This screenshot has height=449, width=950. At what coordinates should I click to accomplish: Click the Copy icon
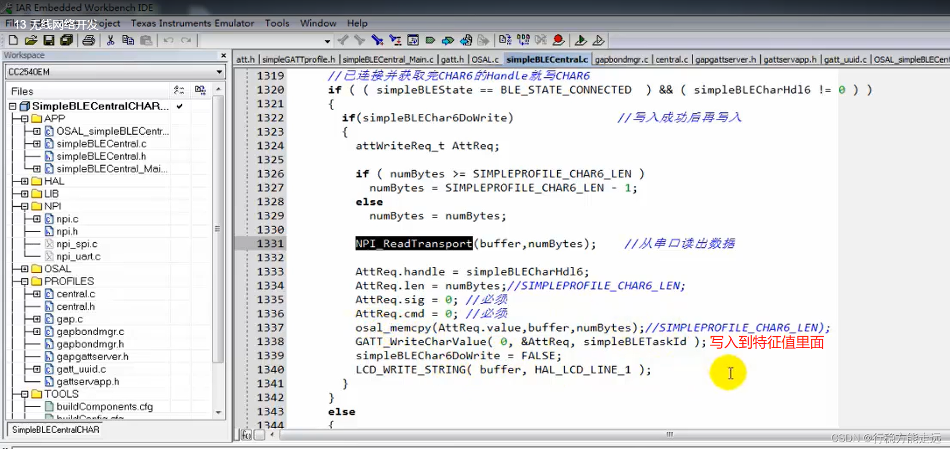pos(128,40)
